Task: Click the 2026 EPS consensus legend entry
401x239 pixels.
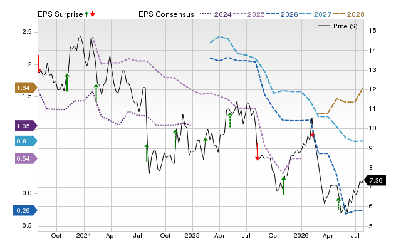Action: (282, 14)
